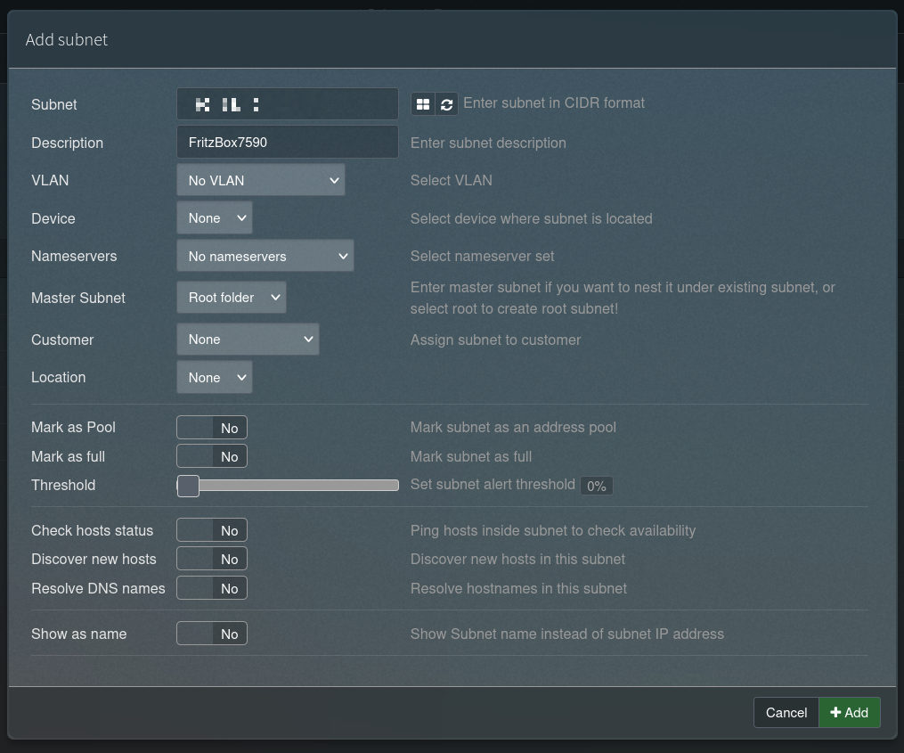904x753 pixels.
Task: Click the subnet grid dropdown icon
Action: (422, 104)
